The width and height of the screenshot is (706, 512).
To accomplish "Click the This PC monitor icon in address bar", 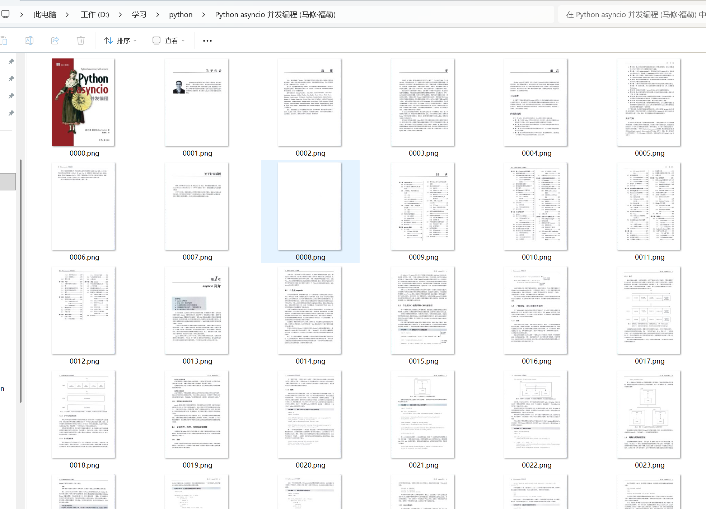I will click(5, 14).
